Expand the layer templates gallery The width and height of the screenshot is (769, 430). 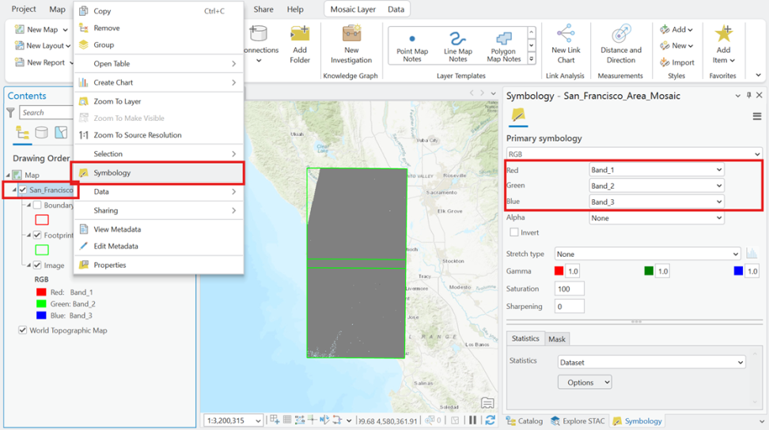pos(531,58)
